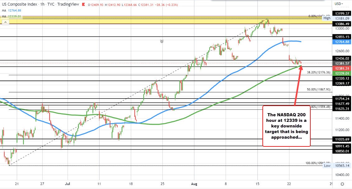Click the 15 date on time axis

(257, 184)
